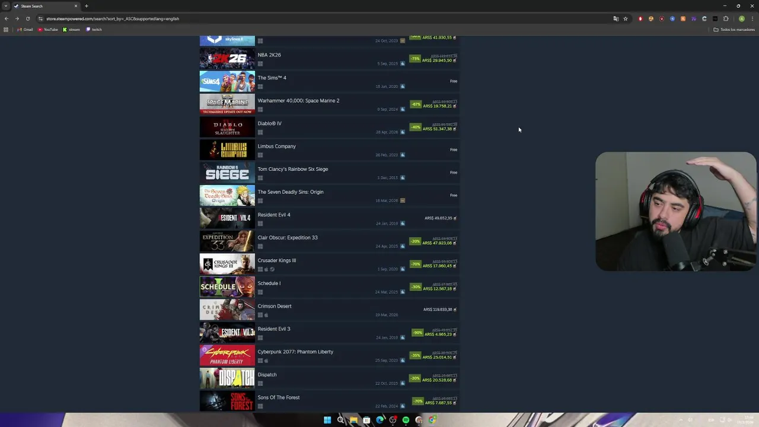Viewport: 759px width, 427px height.
Task: Open the Limbus Company capsule image
Action: (227, 150)
